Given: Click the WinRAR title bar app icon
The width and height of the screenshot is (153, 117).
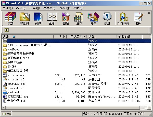Looking at the screenshot, I should (x=3, y=3).
